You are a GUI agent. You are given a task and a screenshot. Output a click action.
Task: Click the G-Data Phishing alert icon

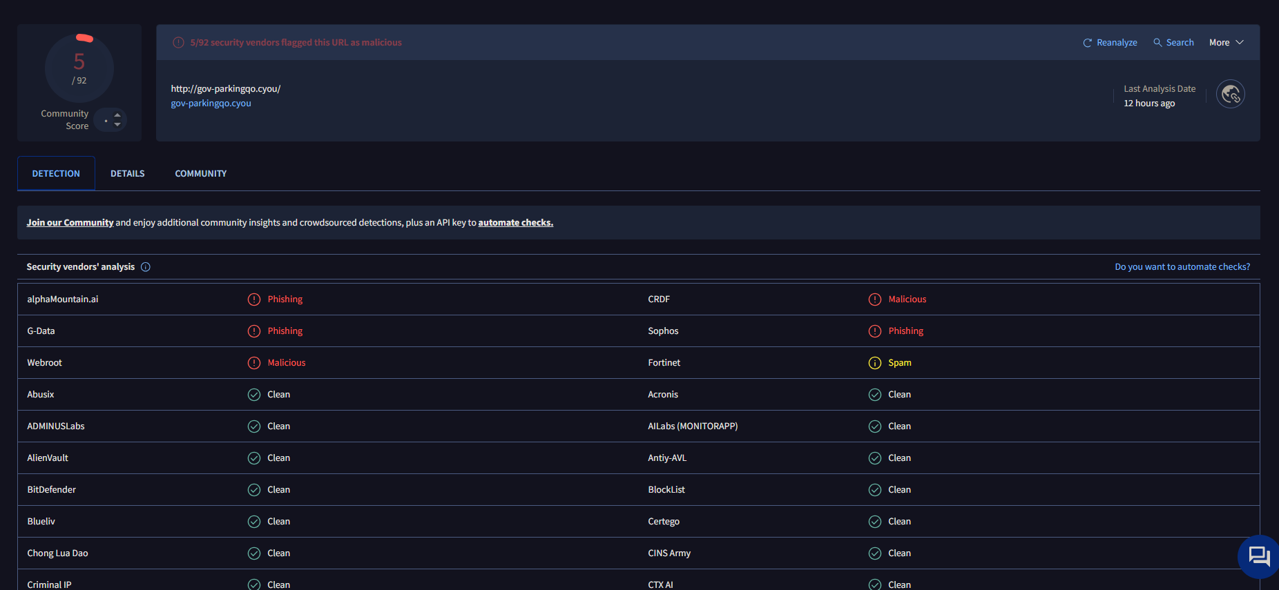[254, 331]
